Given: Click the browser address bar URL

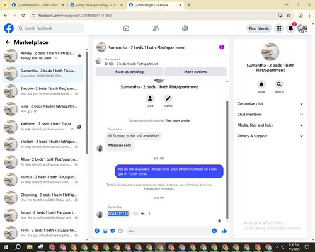Looking at the screenshot, I should (75, 16).
